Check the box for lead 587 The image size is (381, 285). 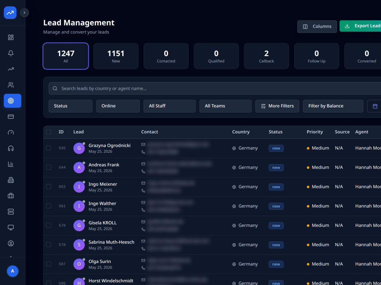pyautogui.click(x=49, y=264)
